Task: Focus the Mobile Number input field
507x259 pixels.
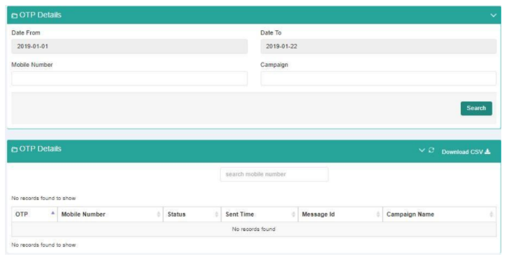Action: pyautogui.click(x=130, y=78)
